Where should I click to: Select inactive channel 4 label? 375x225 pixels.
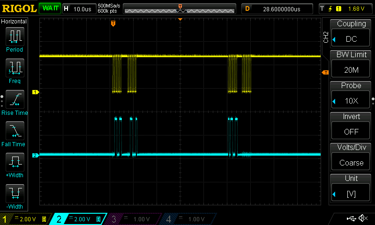tap(189, 219)
